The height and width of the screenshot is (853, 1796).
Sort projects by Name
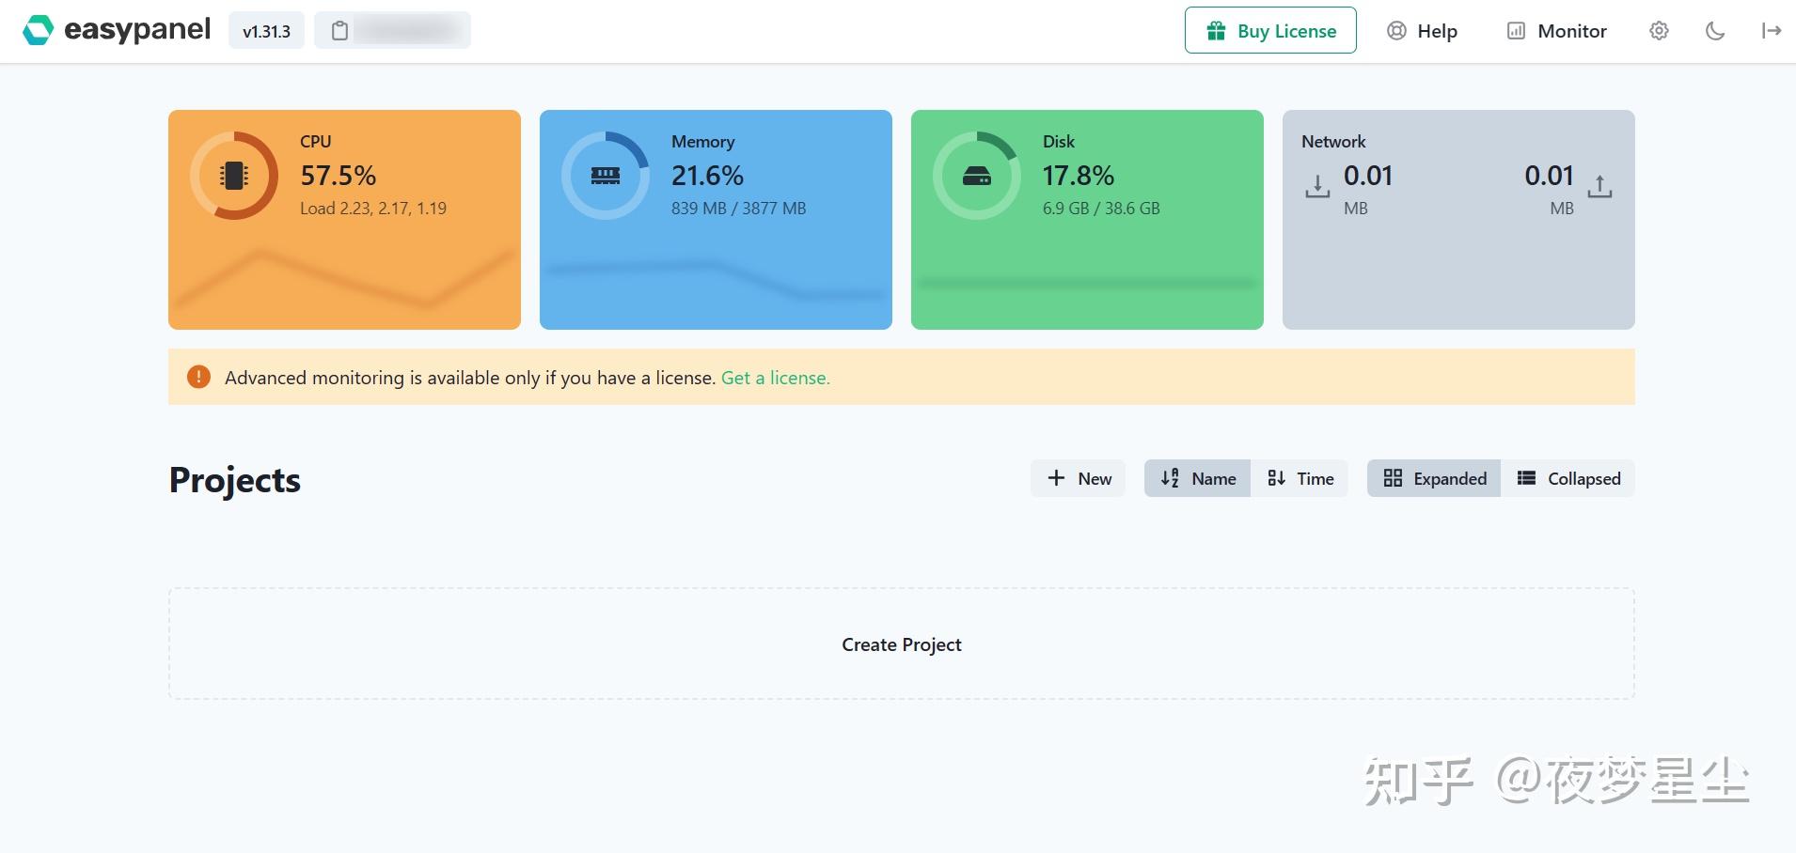click(x=1197, y=478)
